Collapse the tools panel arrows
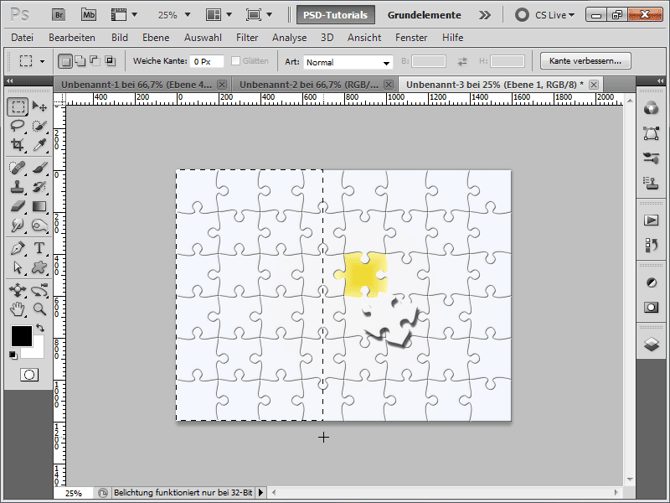Screen dimensions: 670x503 pyautogui.click(x=9, y=80)
